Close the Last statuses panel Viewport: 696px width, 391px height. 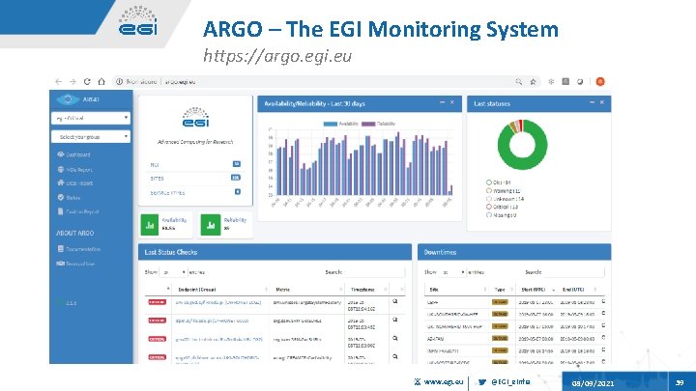pos(602,103)
